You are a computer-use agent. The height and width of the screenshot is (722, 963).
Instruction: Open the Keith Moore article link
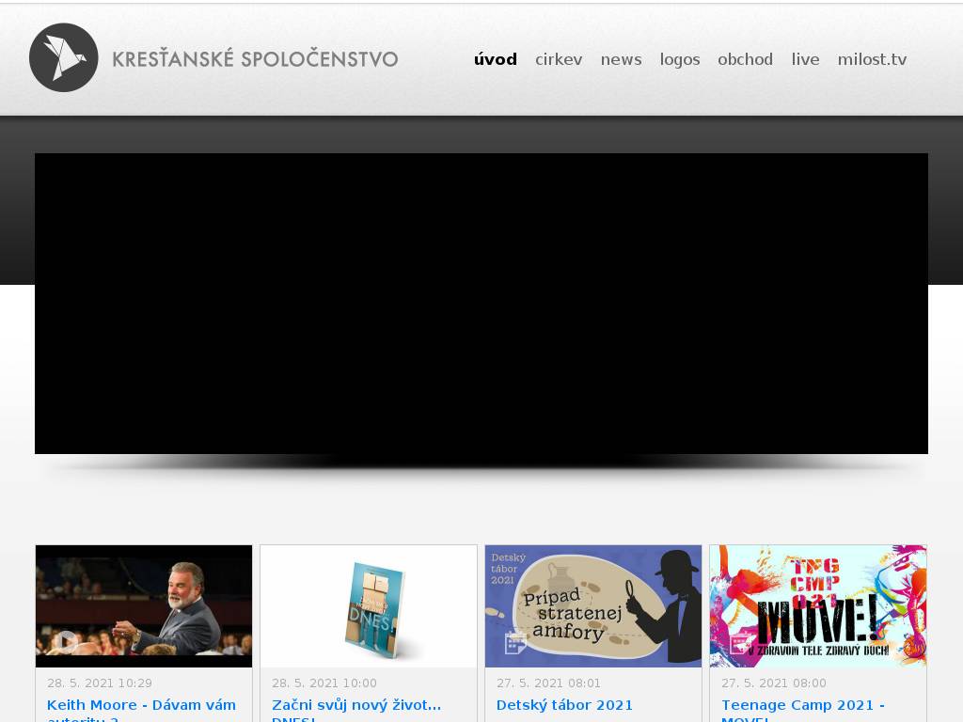point(141,705)
